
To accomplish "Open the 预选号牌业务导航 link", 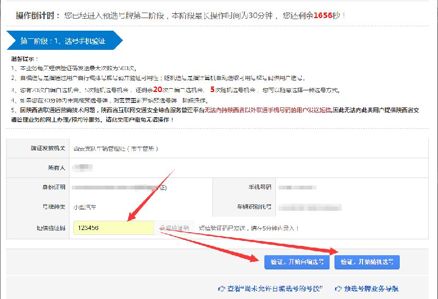I will tap(367, 289).
